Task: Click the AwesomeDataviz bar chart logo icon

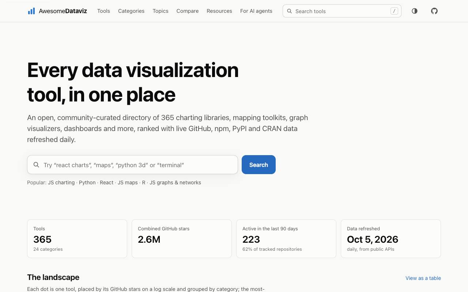Action: (x=31, y=11)
